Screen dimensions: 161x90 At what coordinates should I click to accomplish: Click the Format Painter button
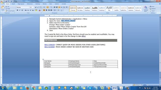[x=10, y=11]
